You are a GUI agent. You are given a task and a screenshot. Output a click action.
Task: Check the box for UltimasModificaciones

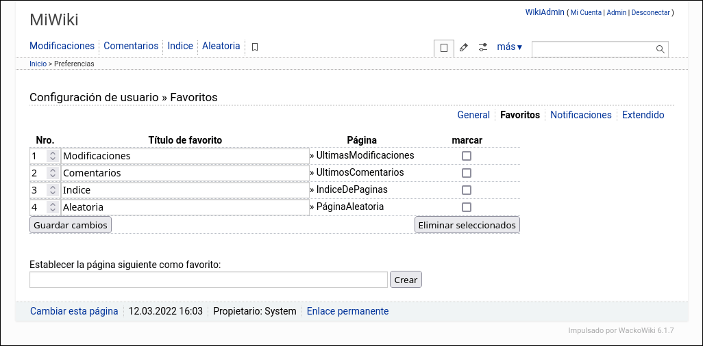[x=467, y=156]
